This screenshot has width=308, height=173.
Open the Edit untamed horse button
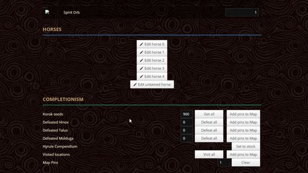[152, 85]
